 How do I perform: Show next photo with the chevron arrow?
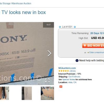click(x=49, y=54)
